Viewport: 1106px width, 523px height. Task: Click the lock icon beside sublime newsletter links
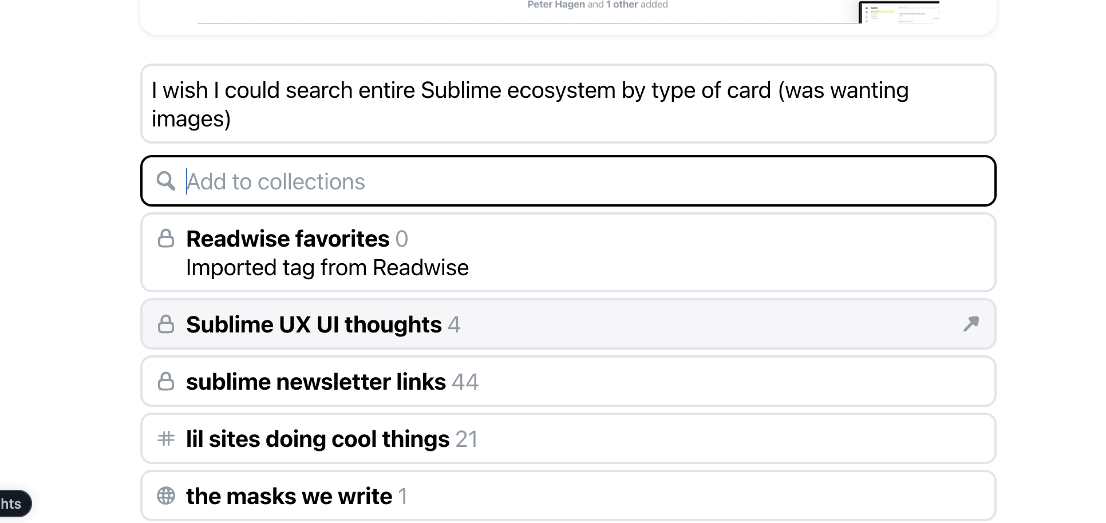pyautogui.click(x=166, y=382)
